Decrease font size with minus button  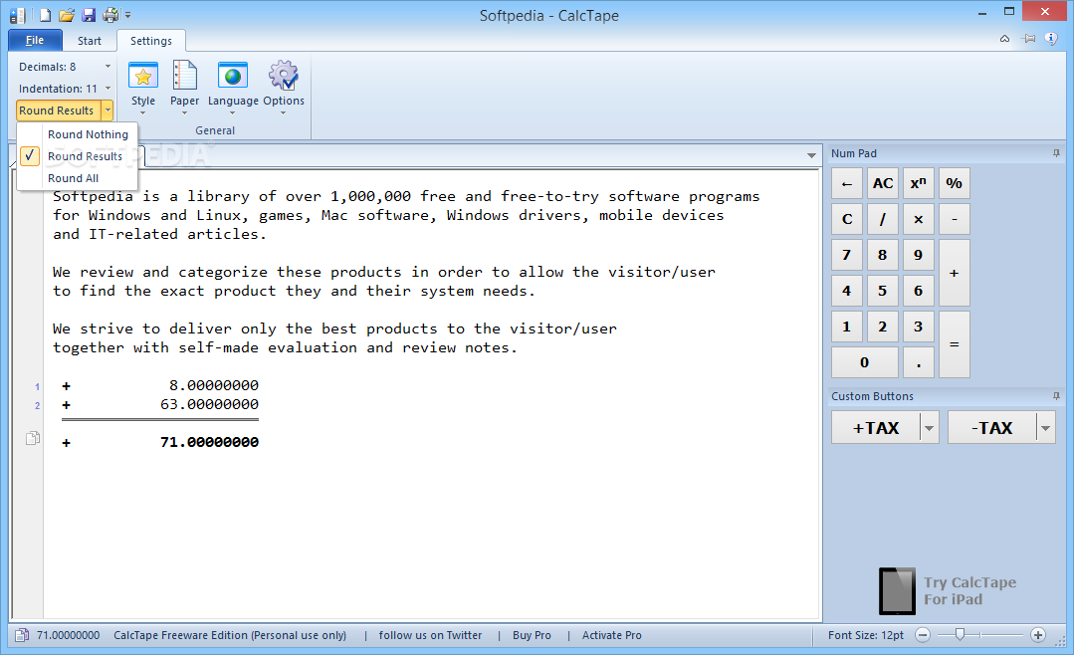click(923, 635)
